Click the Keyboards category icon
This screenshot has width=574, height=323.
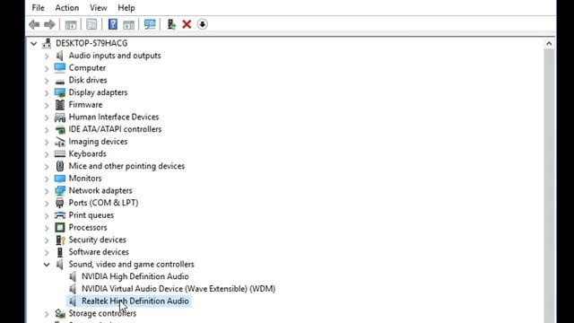pyautogui.click(x=60, y=153)
